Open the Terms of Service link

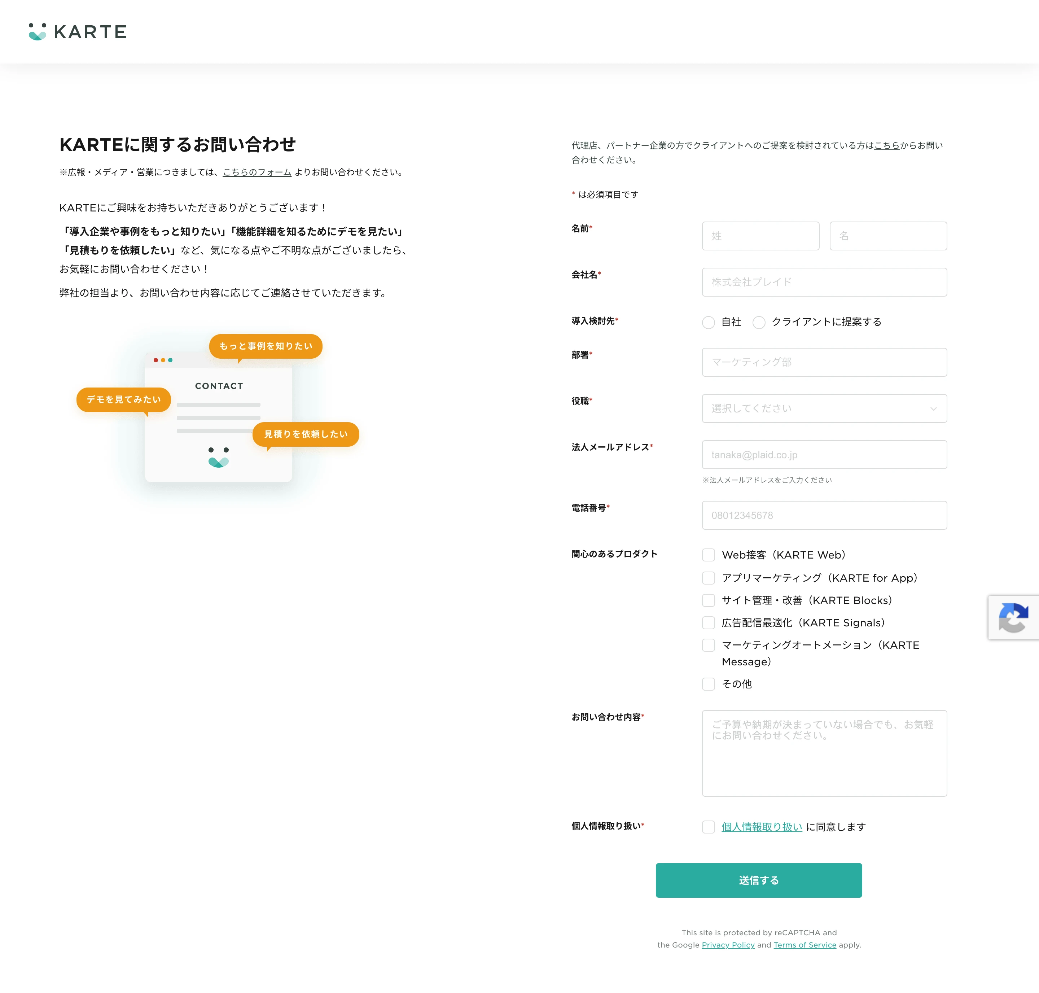(x=805, y=945)
